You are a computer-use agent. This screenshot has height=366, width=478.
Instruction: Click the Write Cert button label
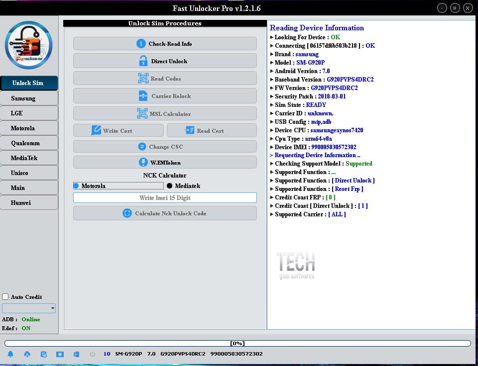tap(118, 131)
